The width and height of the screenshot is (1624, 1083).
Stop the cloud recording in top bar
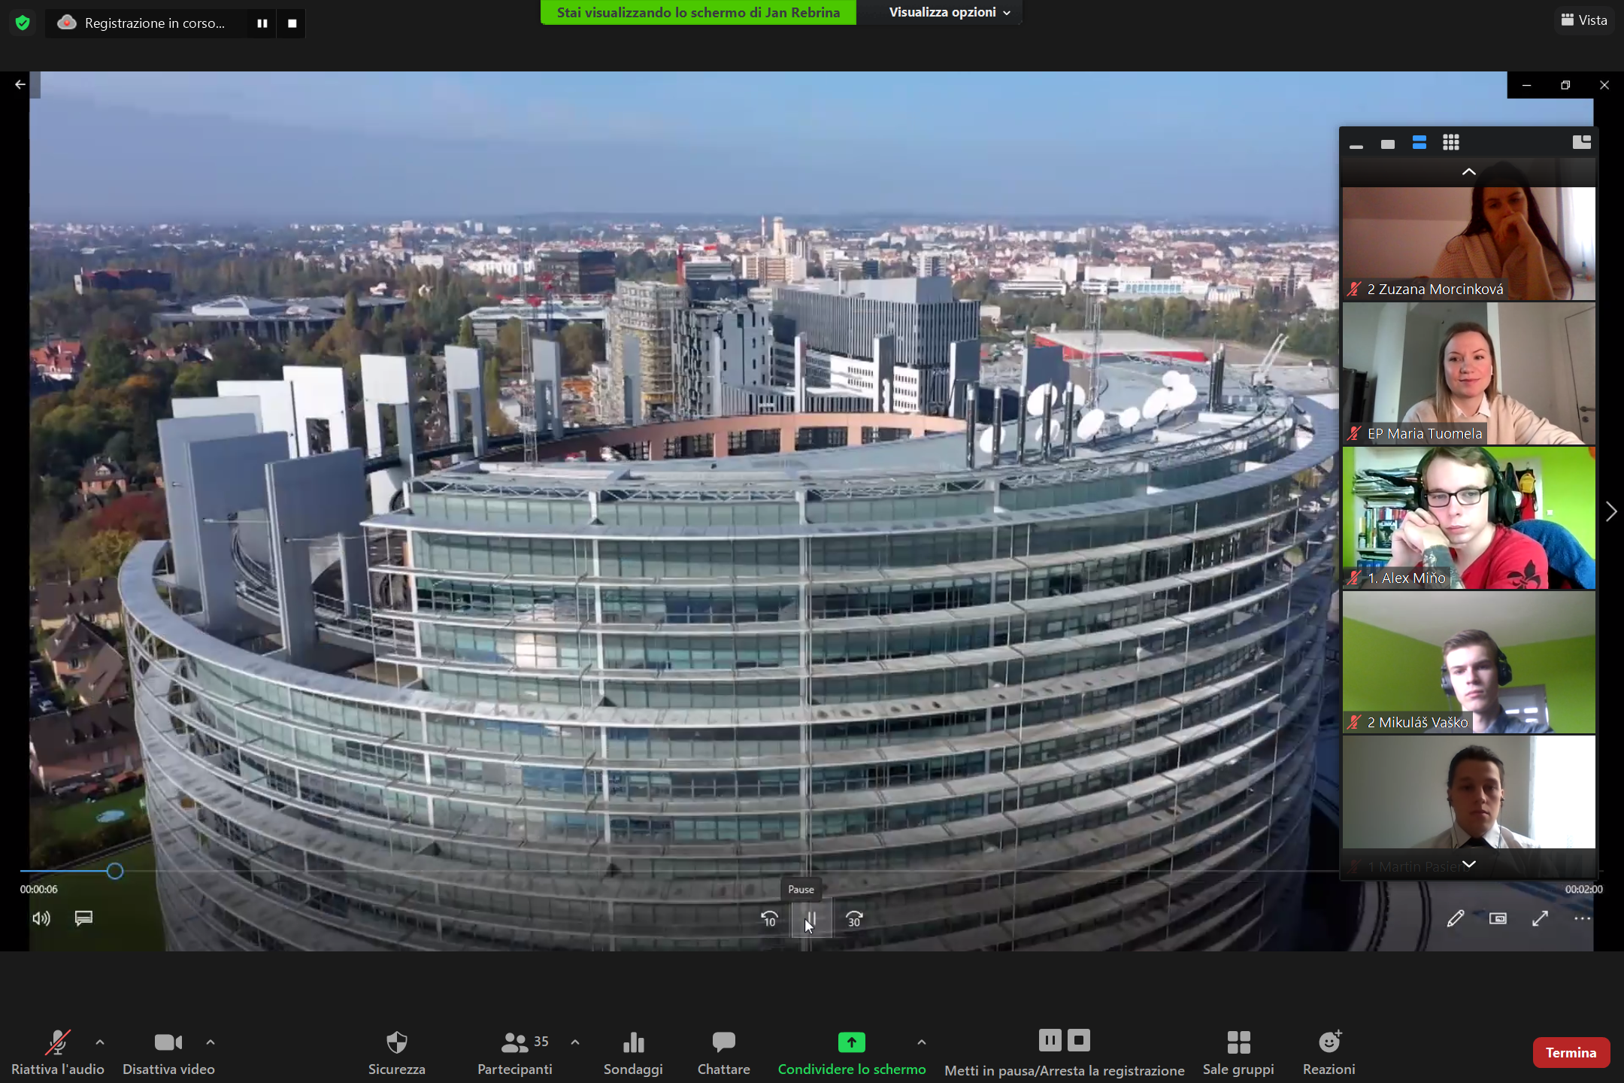292,23
